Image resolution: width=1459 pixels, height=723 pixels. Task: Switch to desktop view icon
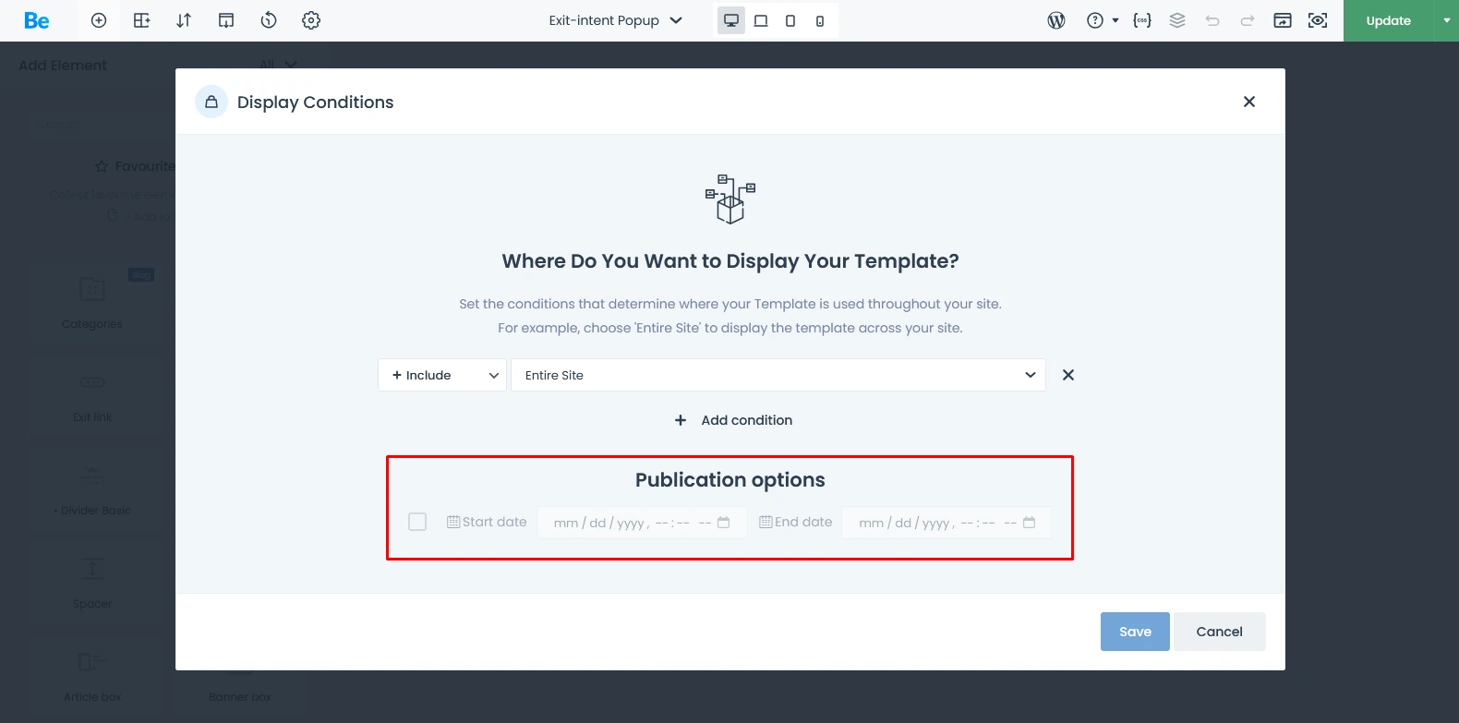(731, 20)
